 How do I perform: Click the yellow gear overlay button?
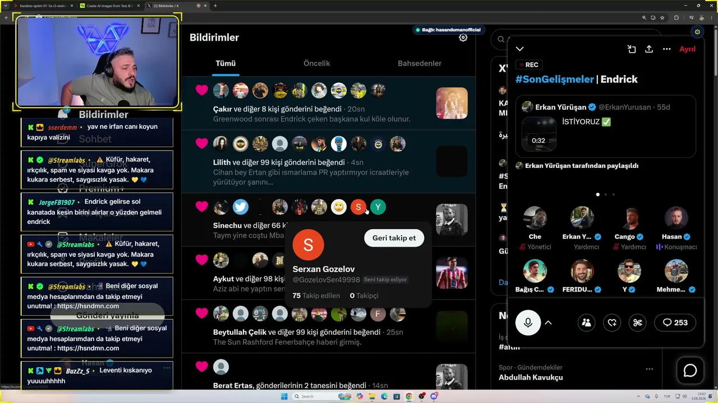coord(697,32)
